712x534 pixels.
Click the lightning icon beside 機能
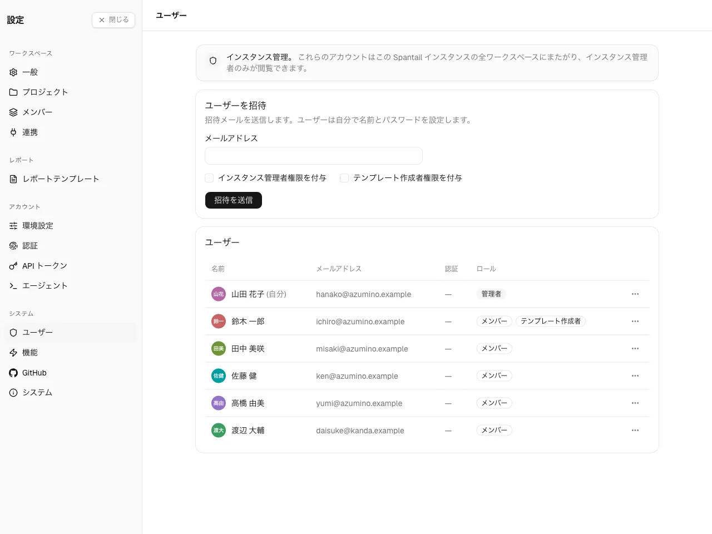click(x=13, y=353)
